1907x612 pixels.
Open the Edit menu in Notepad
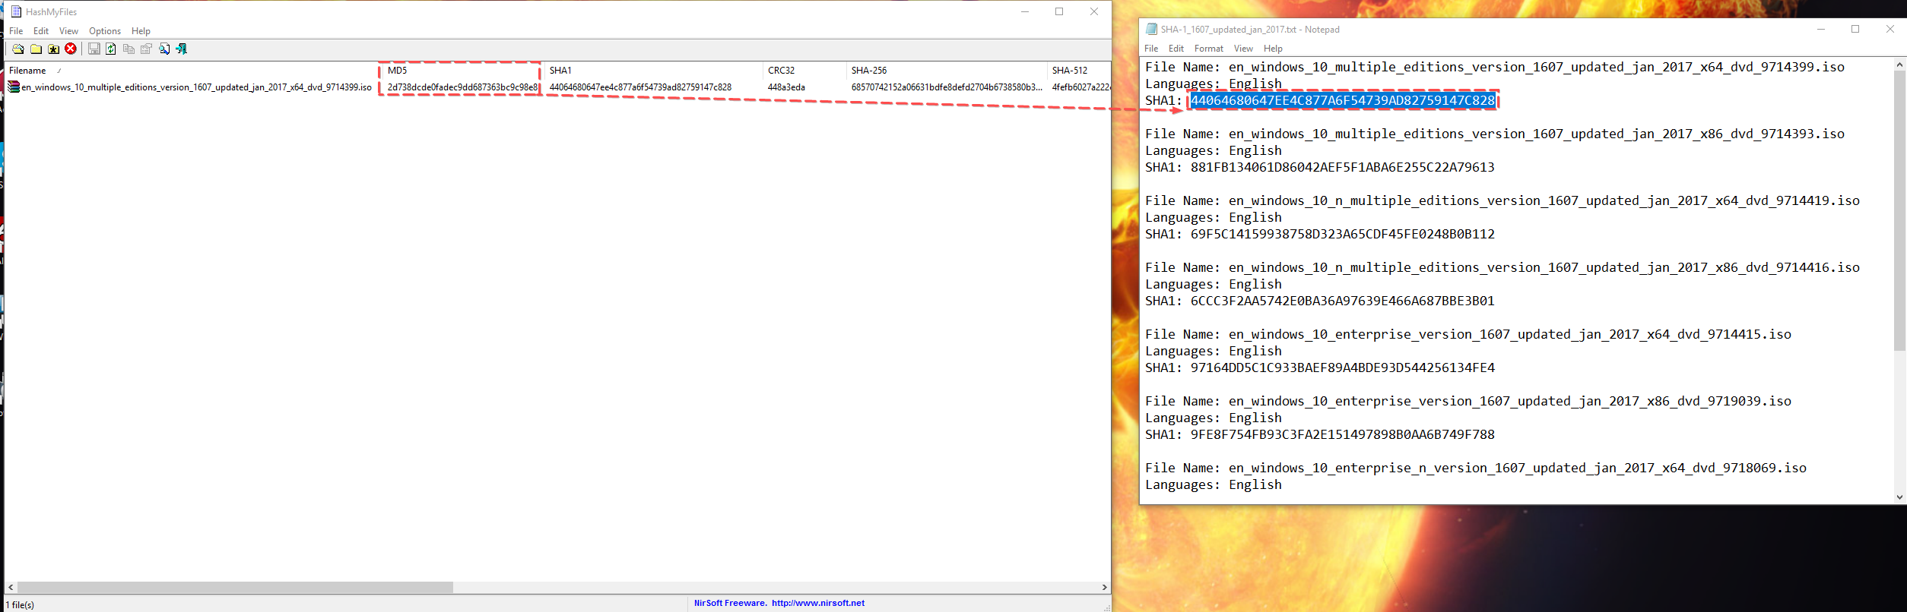pyautogui.click(x=1176, y=49)
